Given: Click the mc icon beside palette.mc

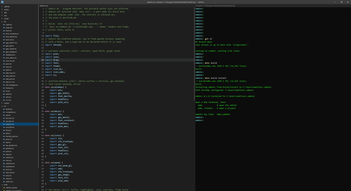Looking at the screenshot, I should point(4,148).
